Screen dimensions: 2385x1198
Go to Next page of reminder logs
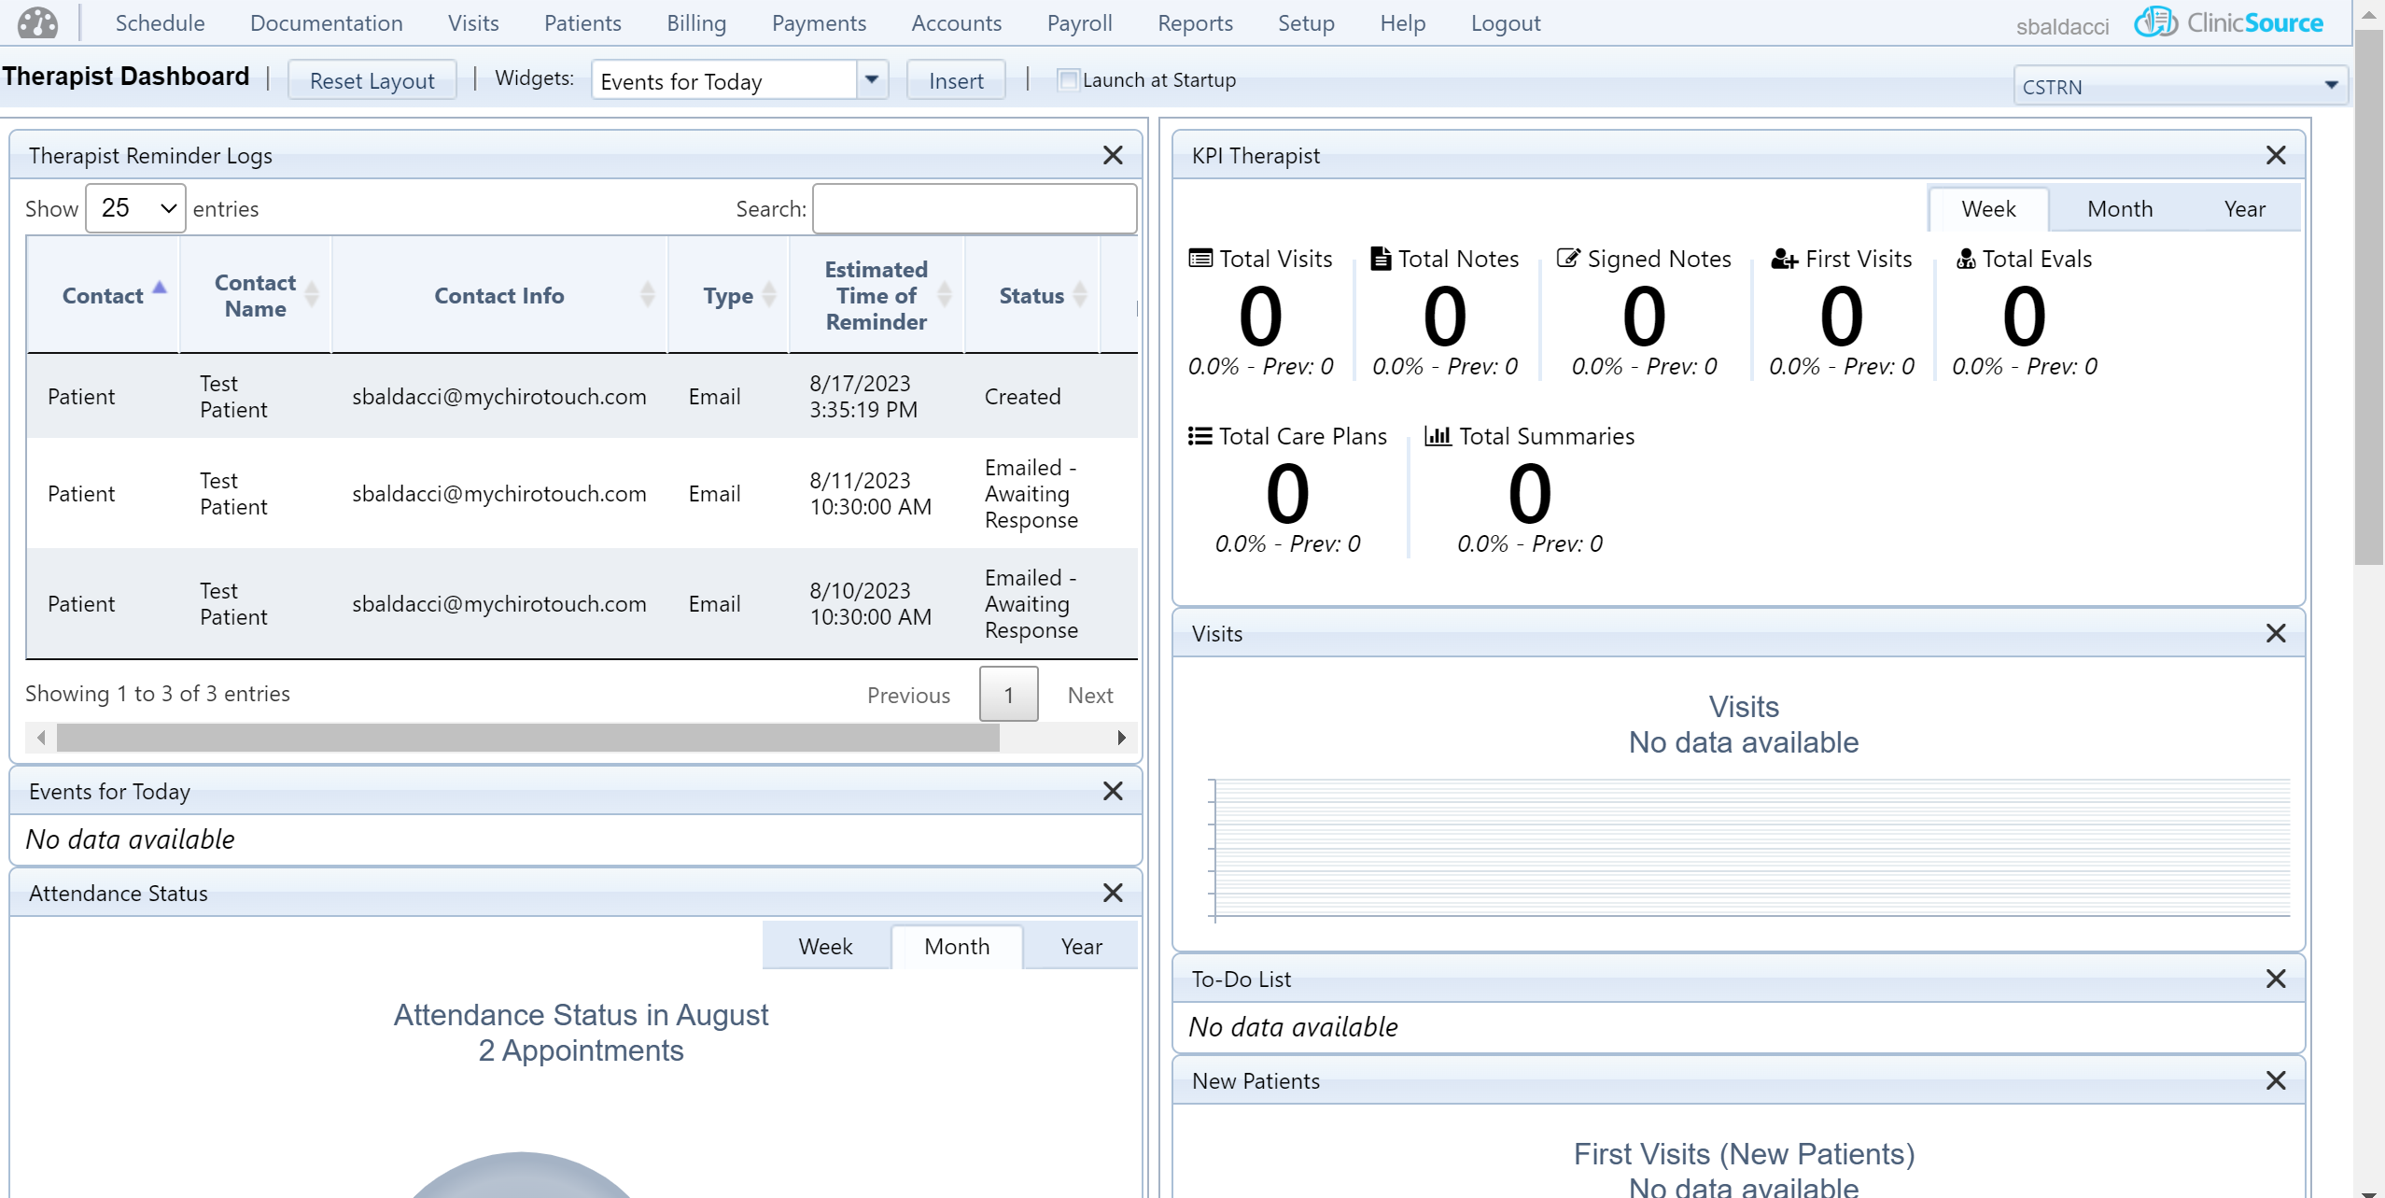[x=1090, y=695]
